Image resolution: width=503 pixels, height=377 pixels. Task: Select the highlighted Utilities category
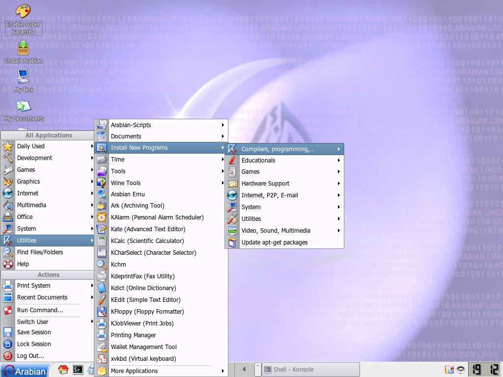[48, 241]
